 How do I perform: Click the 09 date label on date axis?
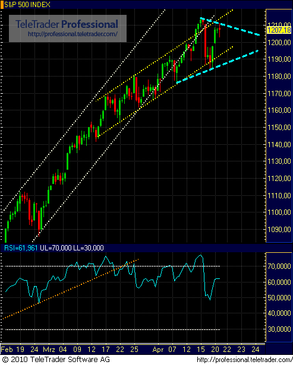click(x=77, y=350)
